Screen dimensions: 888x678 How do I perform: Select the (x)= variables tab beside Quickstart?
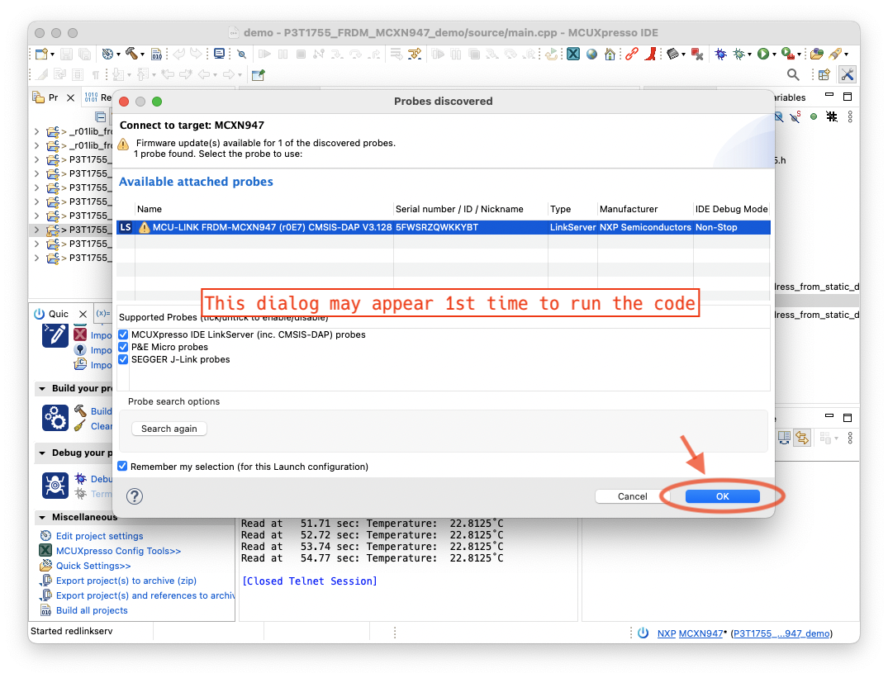103,314
